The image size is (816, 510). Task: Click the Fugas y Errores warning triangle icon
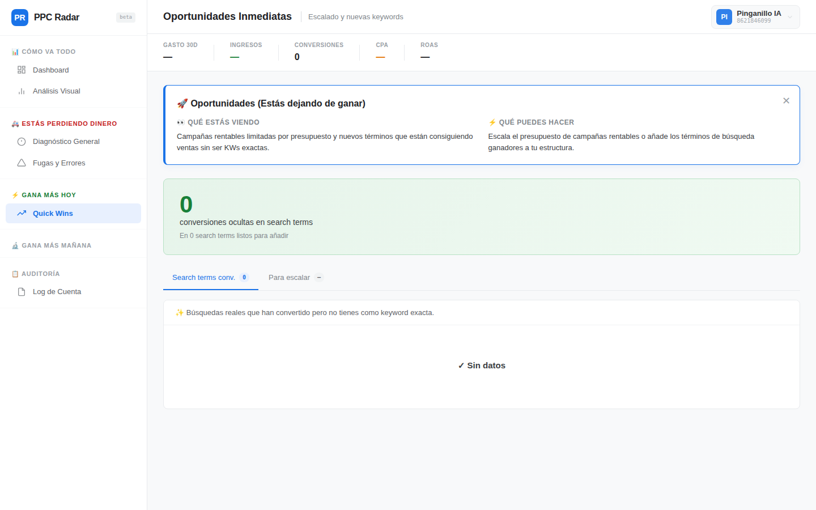(22, 163)
